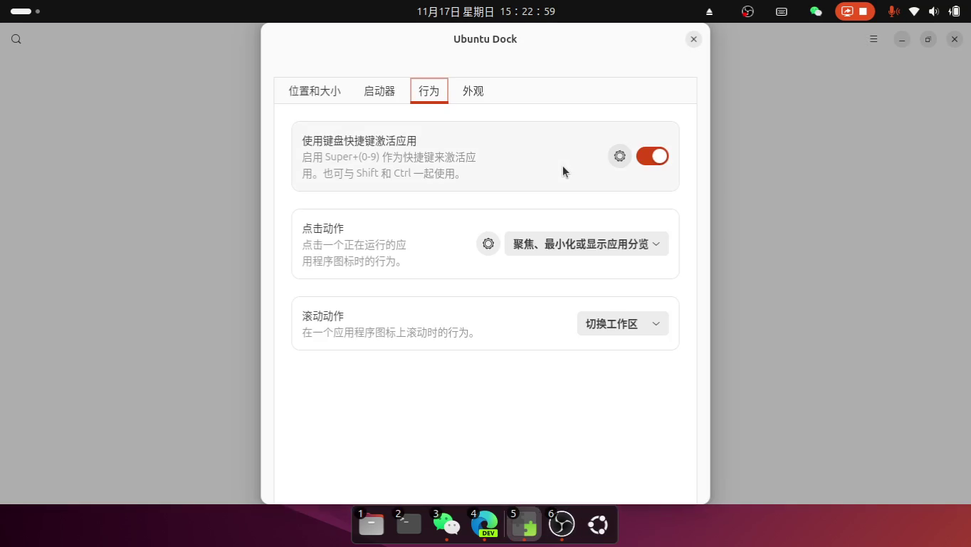The height and width of the screenshot is (547, 971).
Task: Open the Extensions puzzle app in the dock
Action: 524,525
